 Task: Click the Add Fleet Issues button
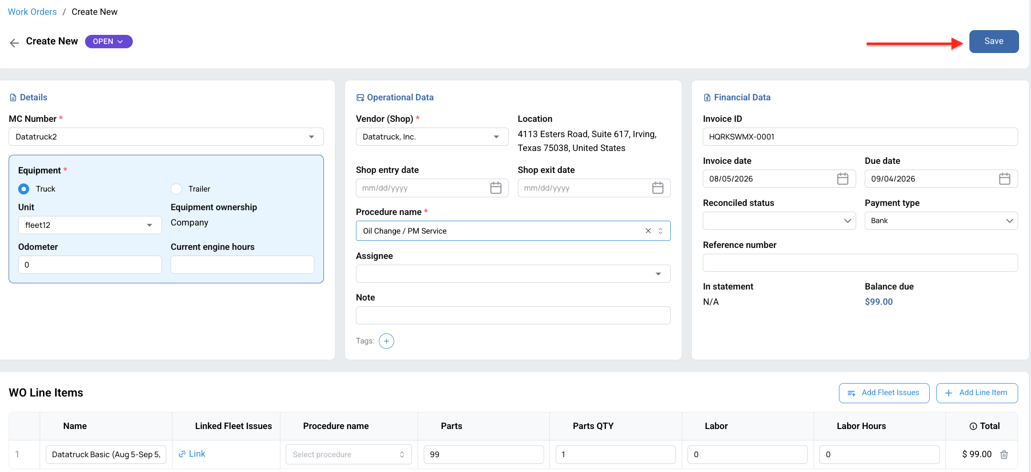click(x=884, y=393)
